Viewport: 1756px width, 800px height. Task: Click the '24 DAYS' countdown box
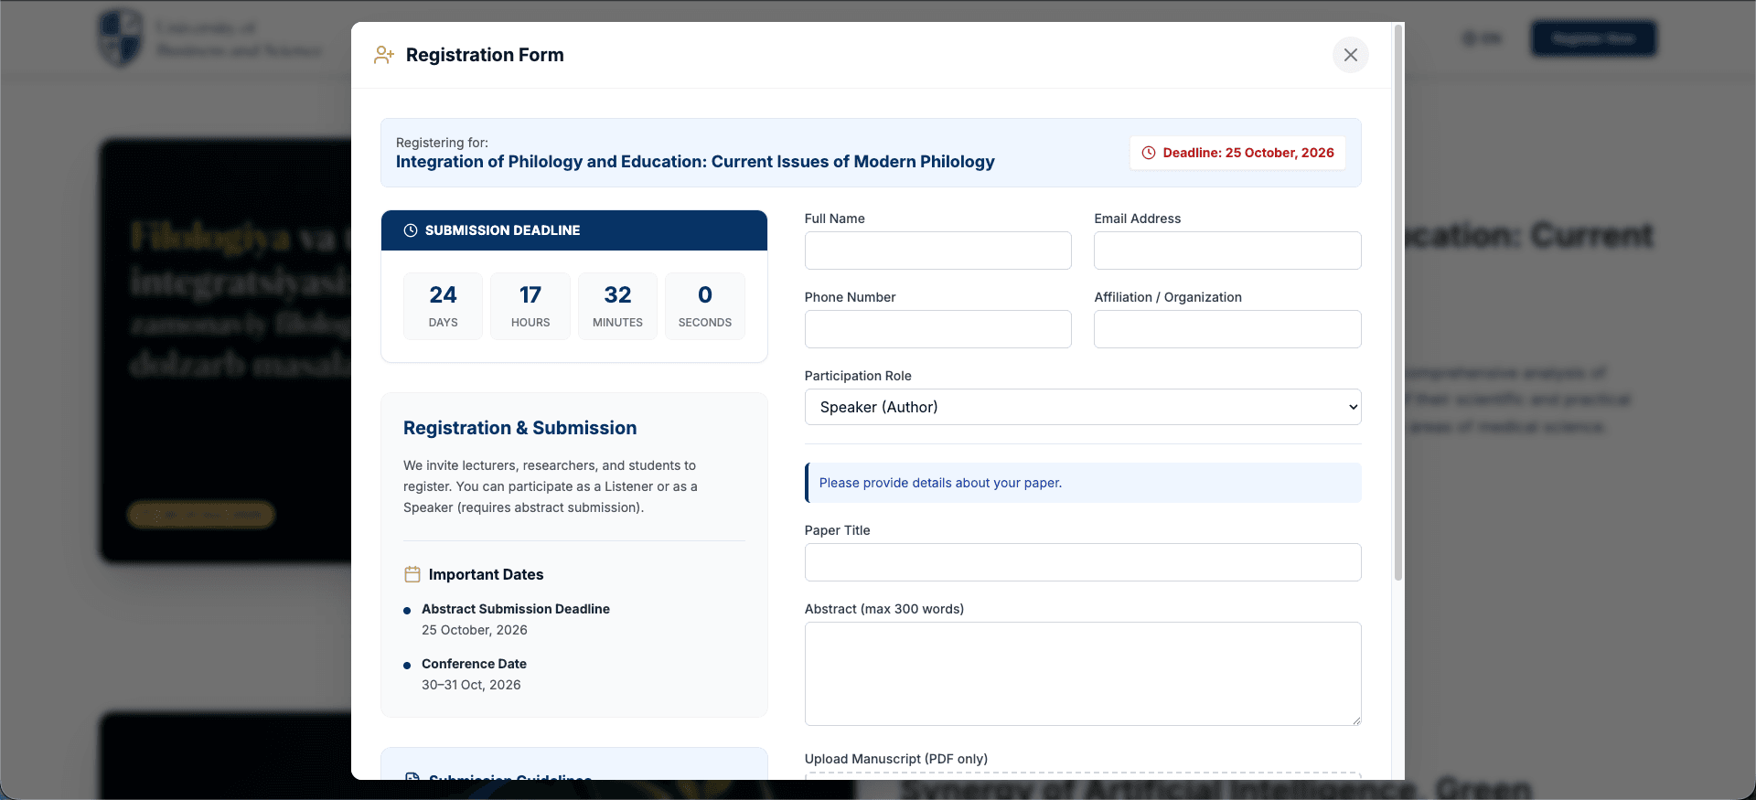point(443,306)
